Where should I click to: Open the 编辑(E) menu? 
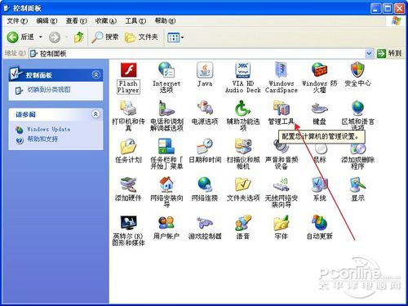point(47,20)
